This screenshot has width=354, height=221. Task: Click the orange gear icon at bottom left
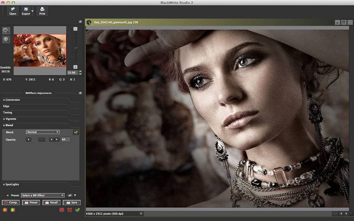click(x=5, y=210)
